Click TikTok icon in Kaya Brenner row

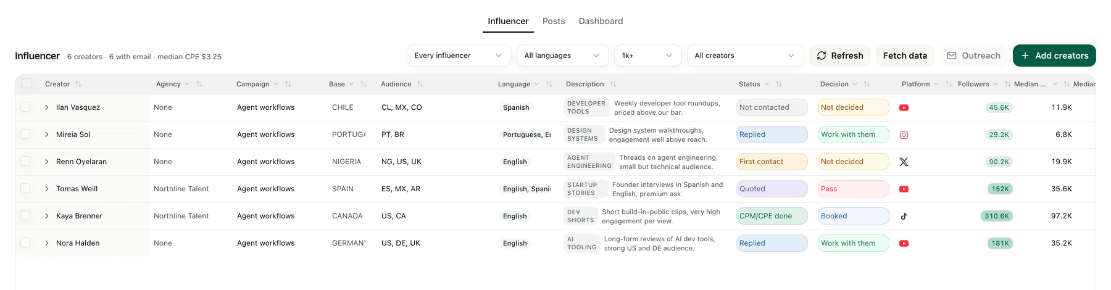tap(904, 216)
